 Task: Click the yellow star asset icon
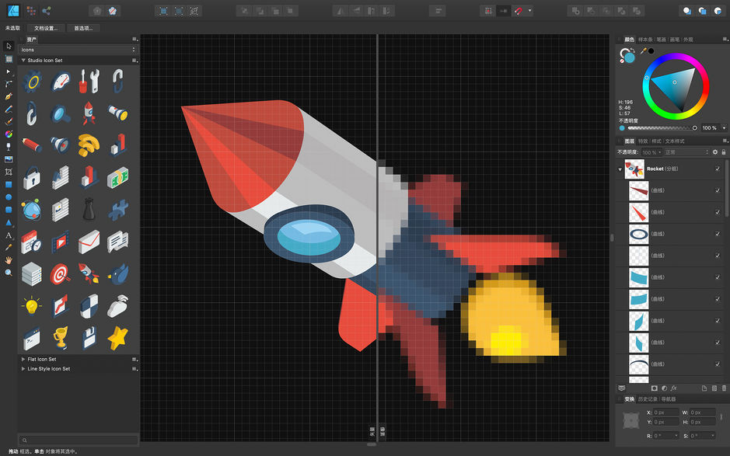pyautogui.click(x=118, y=338)
